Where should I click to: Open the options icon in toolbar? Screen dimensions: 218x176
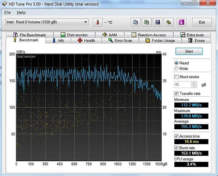169,22
